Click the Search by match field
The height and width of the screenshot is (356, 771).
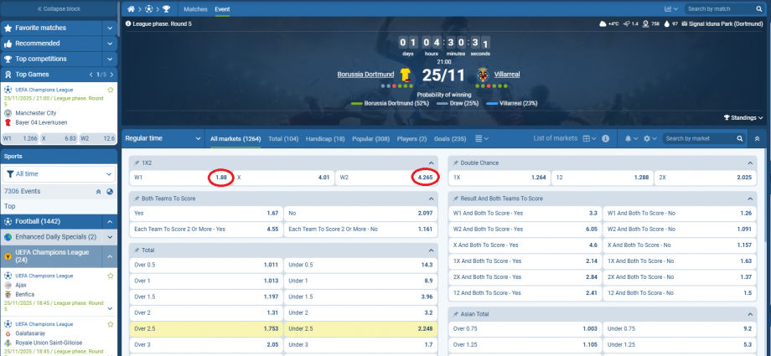click(x=721, y=9)
